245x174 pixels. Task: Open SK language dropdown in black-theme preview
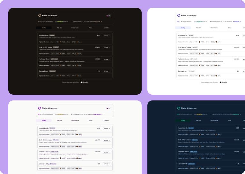pos(108,15)
